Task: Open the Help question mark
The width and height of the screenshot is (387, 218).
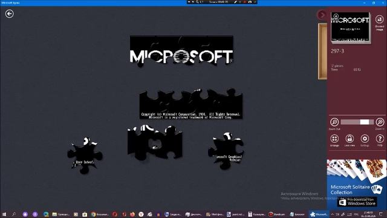Action: coord(380,139)
